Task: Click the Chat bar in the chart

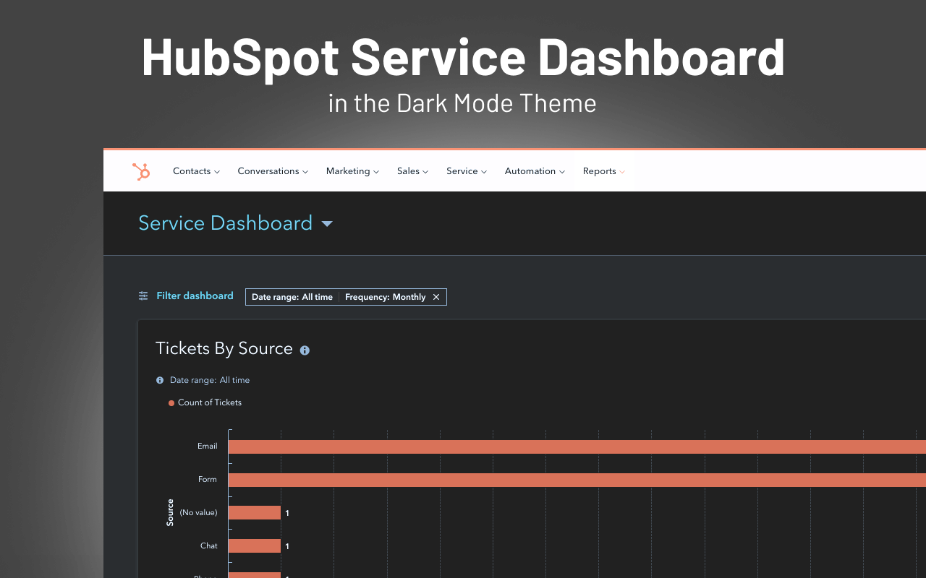Action: (254, 545)
